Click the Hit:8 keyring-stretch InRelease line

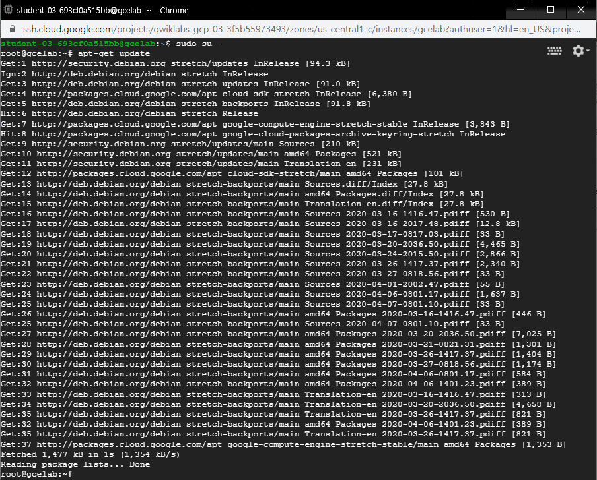(253, 134)
